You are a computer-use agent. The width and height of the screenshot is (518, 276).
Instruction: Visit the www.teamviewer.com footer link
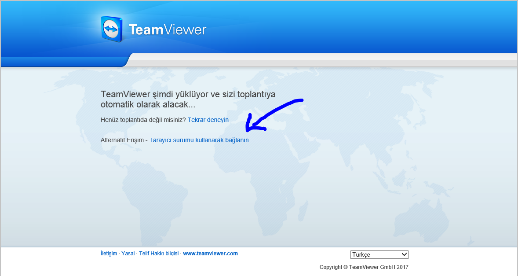coord(210,254)
